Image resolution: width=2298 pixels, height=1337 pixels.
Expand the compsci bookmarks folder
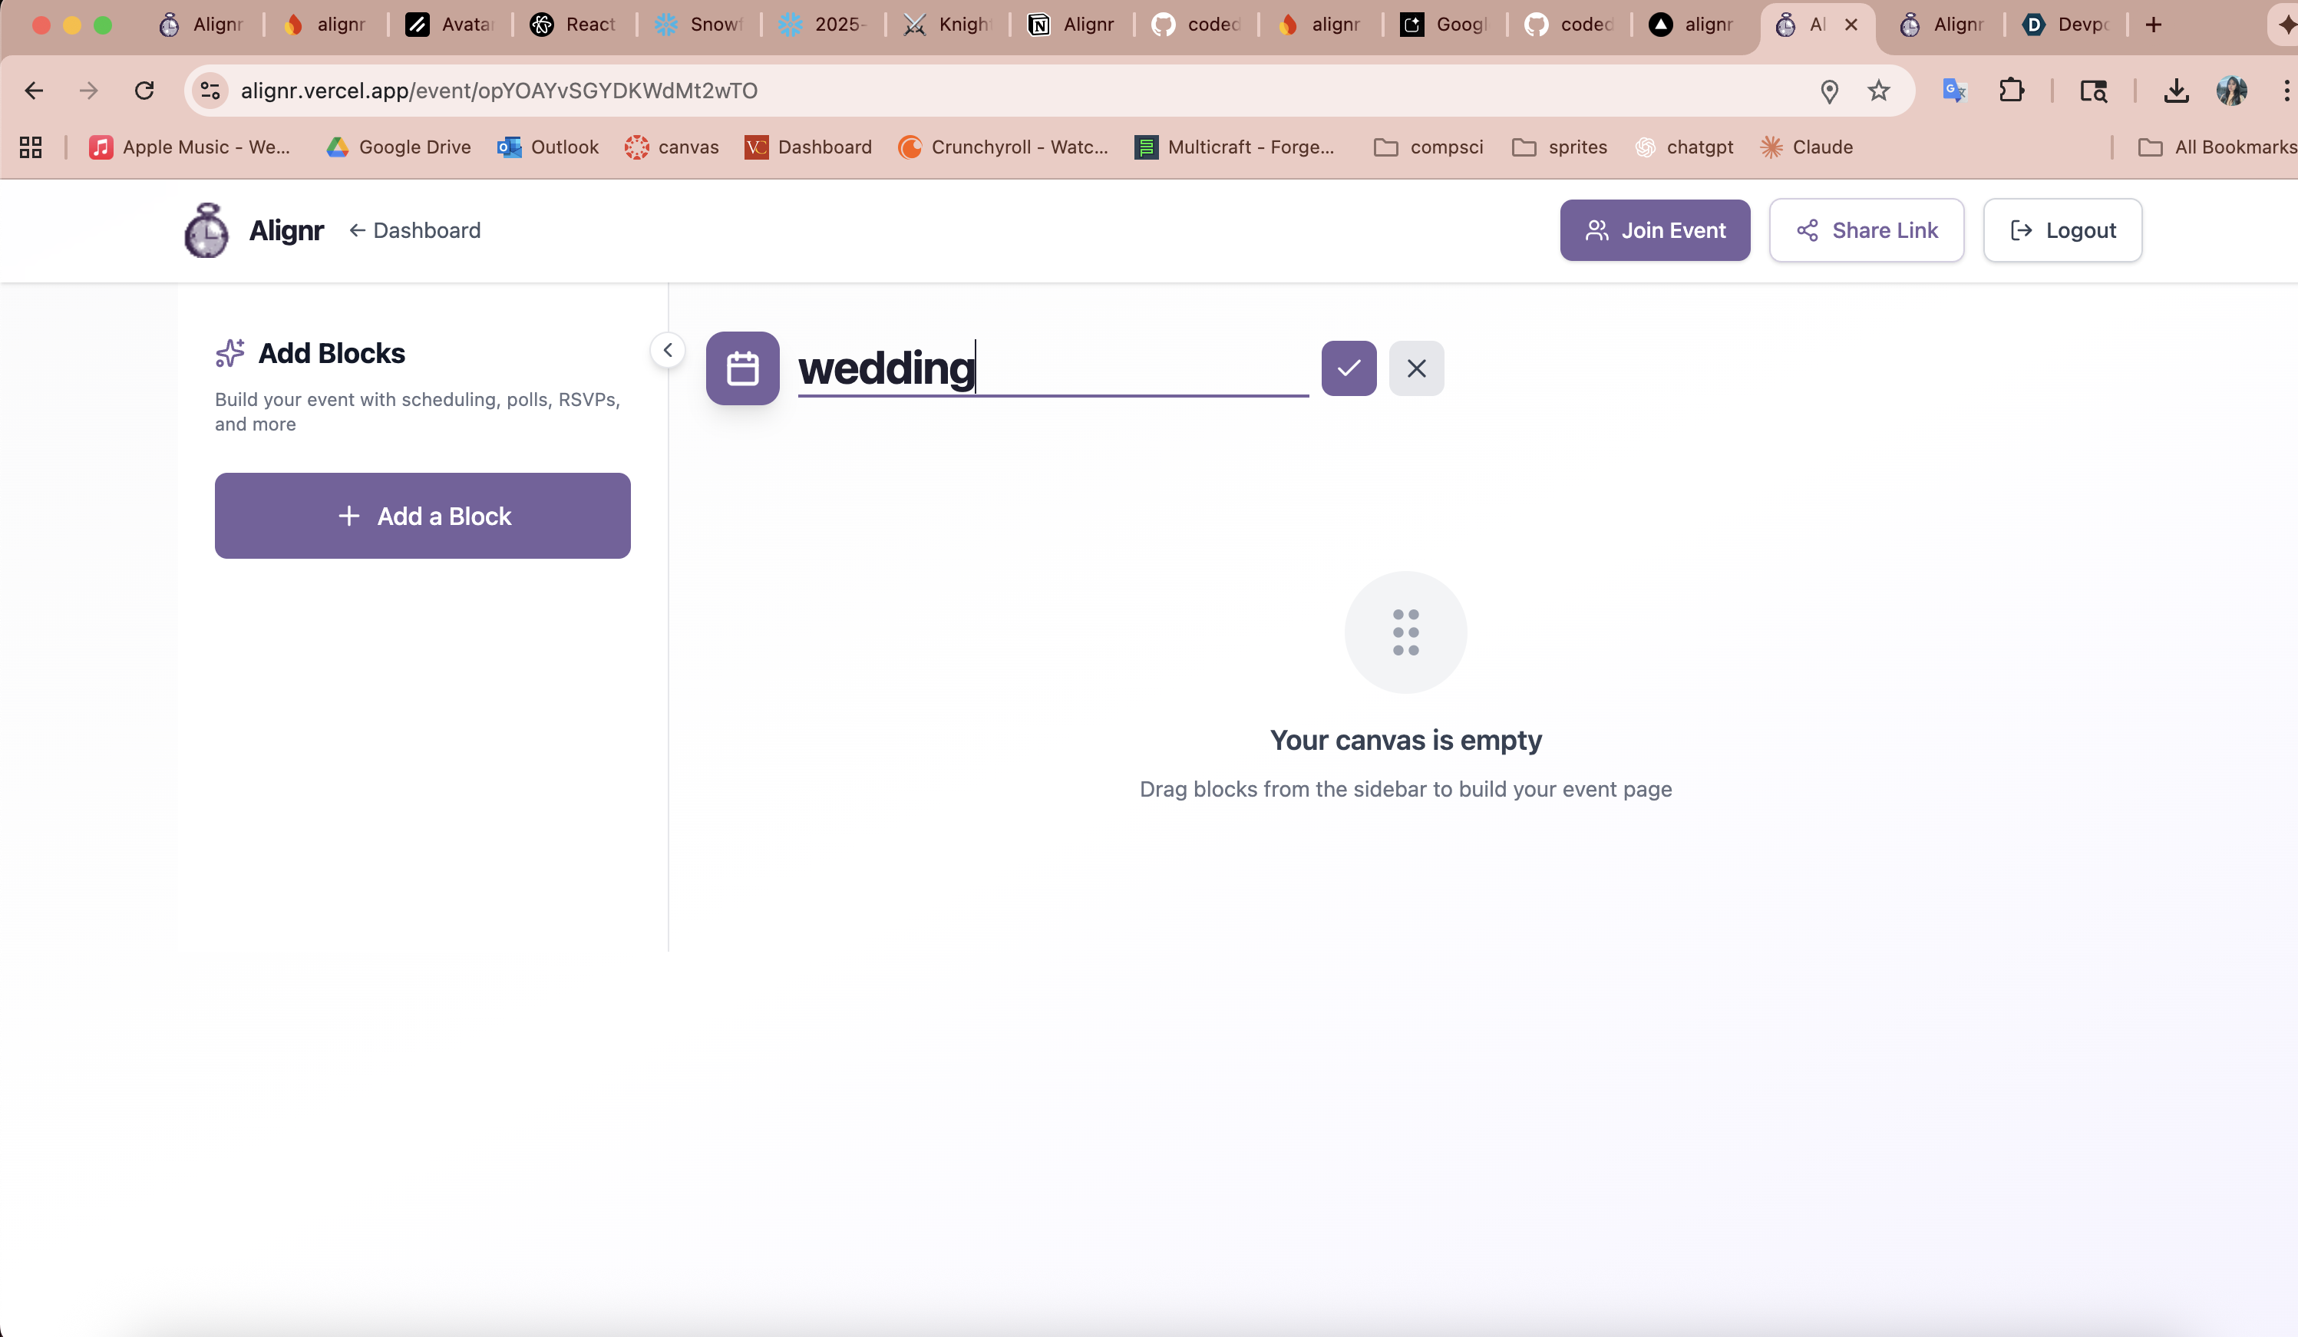[x=1428, y=147]
